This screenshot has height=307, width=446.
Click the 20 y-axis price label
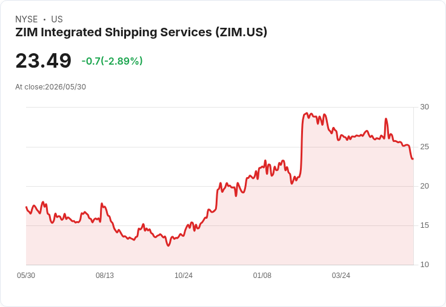[424, 186]
